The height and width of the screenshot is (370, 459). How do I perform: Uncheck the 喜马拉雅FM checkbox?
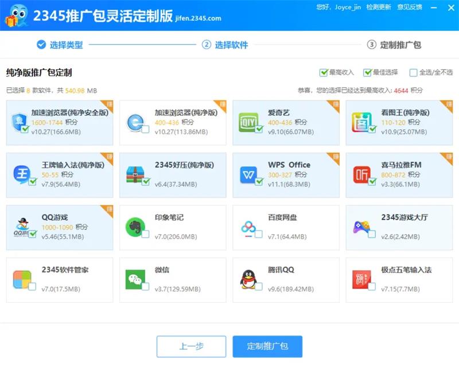[x=372, y=181]
